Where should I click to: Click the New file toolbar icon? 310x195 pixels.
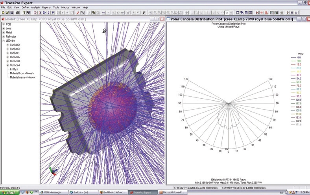pos(3,13)
